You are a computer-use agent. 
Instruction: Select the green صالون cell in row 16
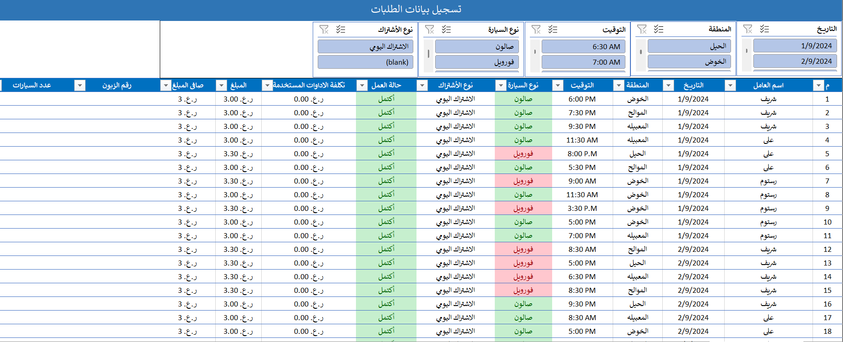click(523, 304)
